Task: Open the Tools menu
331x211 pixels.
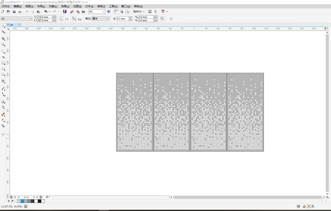Action: coord(113,6)
